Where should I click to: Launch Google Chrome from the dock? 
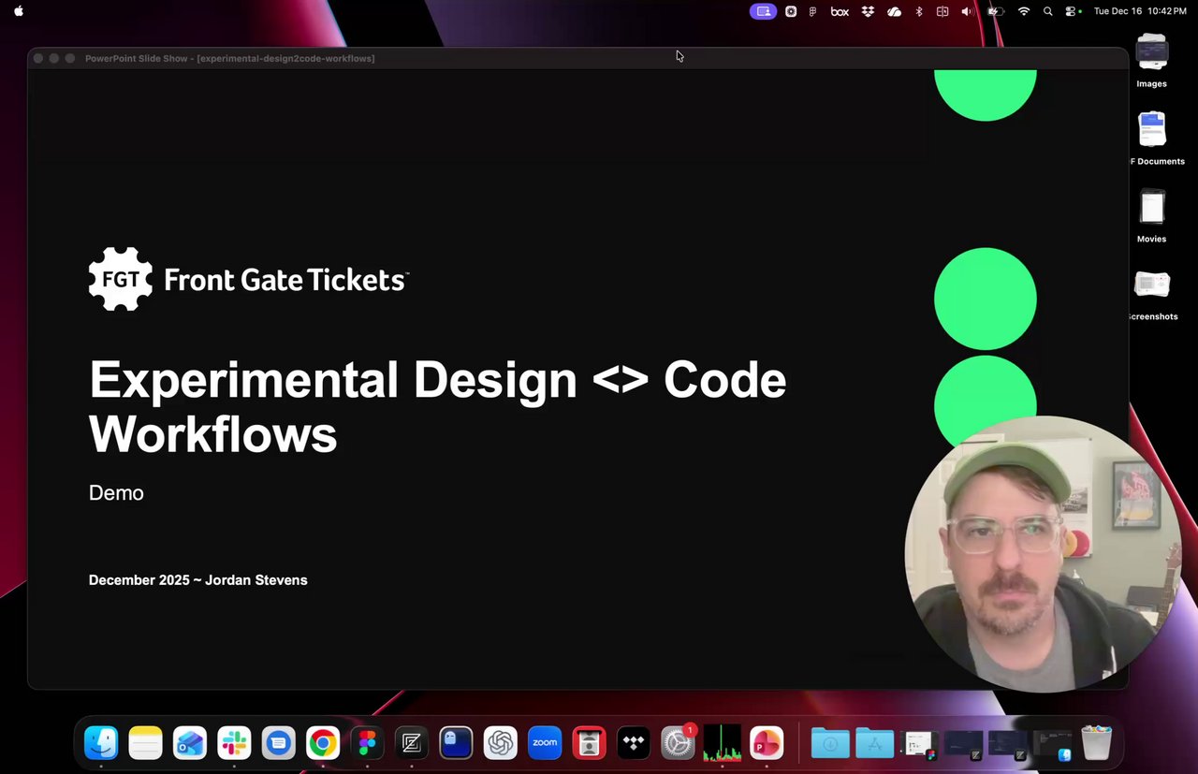[323, 743]
